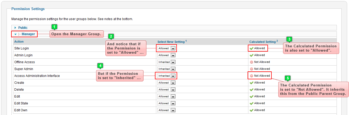
Task: Open the Create permission dropdown
Action: 167,83
